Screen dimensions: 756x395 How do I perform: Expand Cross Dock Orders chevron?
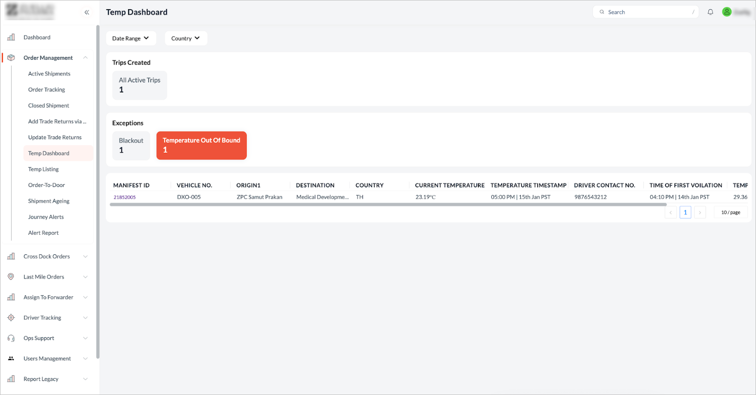[85, 256]
